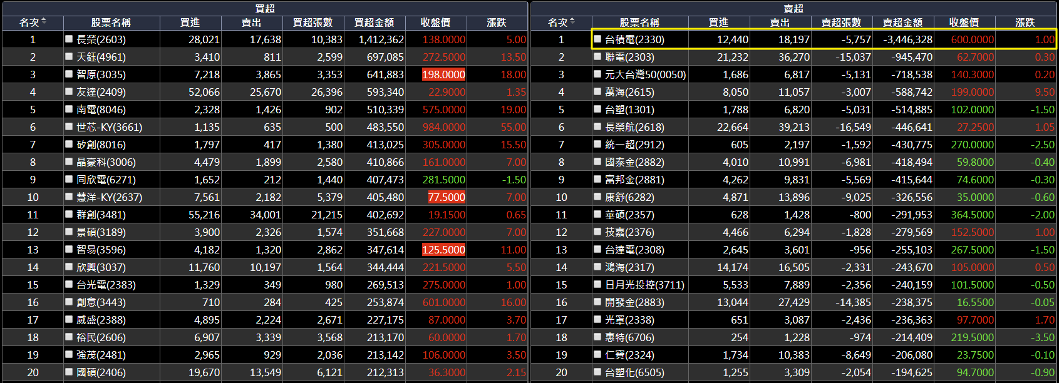Click the amount 1,412,362

tap(381, 39)
